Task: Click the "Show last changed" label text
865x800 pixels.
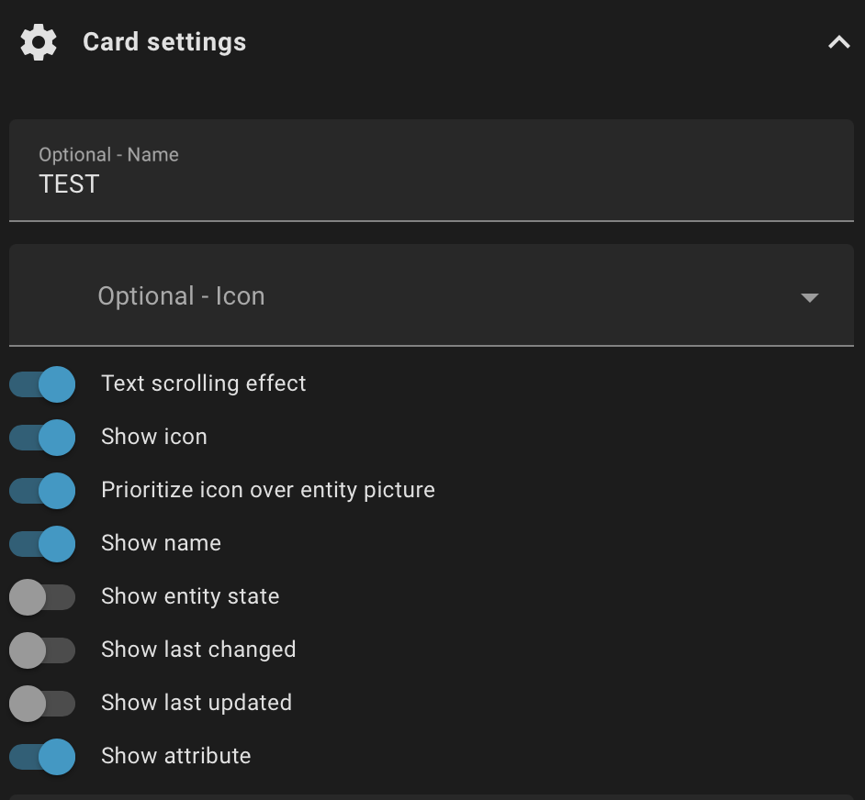Action: click(x=198, y=650)
